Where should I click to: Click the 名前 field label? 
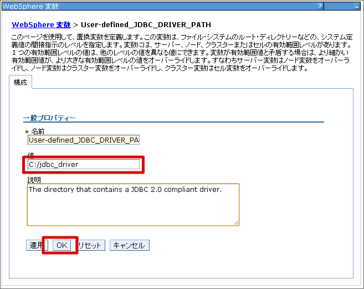tap(38, 131)
